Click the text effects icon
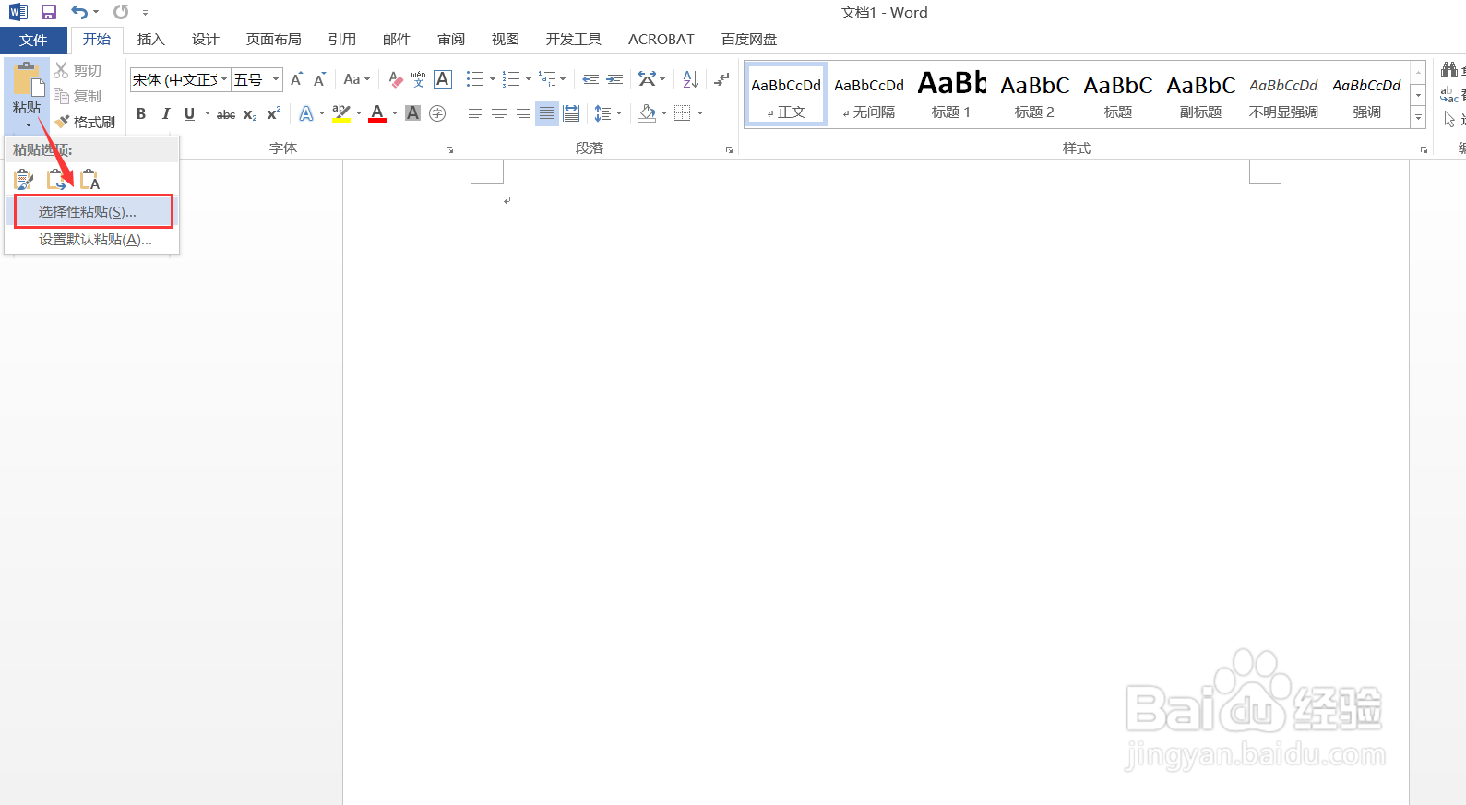The width and height of the screenshot is (1466, 805). (x=306, y=114)
